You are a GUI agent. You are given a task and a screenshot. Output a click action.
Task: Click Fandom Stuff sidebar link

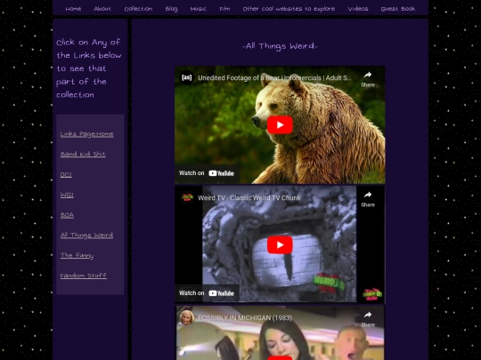[83, 276]
